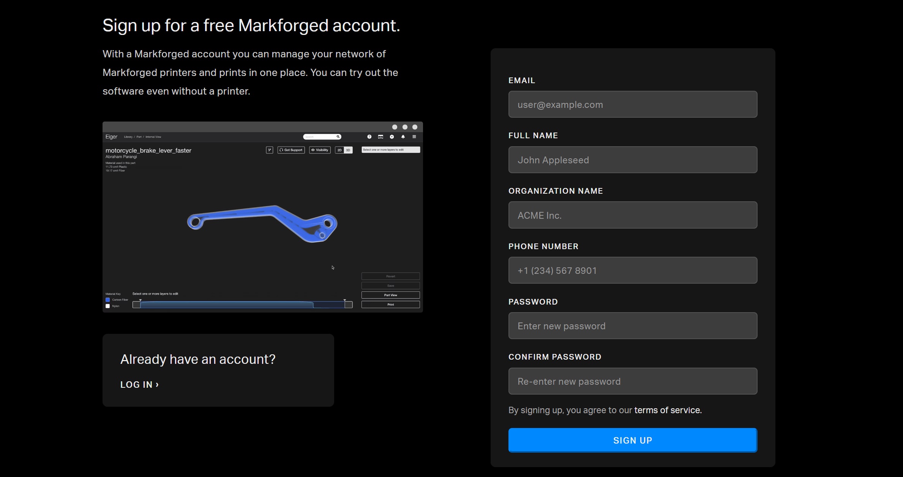Switch to 3D view mode

(x=348, y=150)
